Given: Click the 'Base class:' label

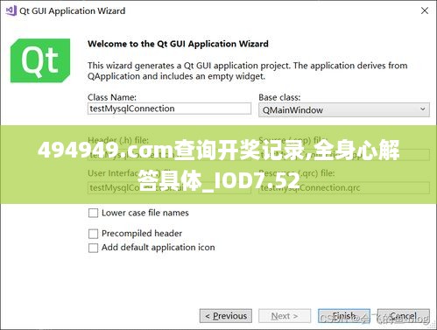Looking at the screenshot, I should 279,97.
